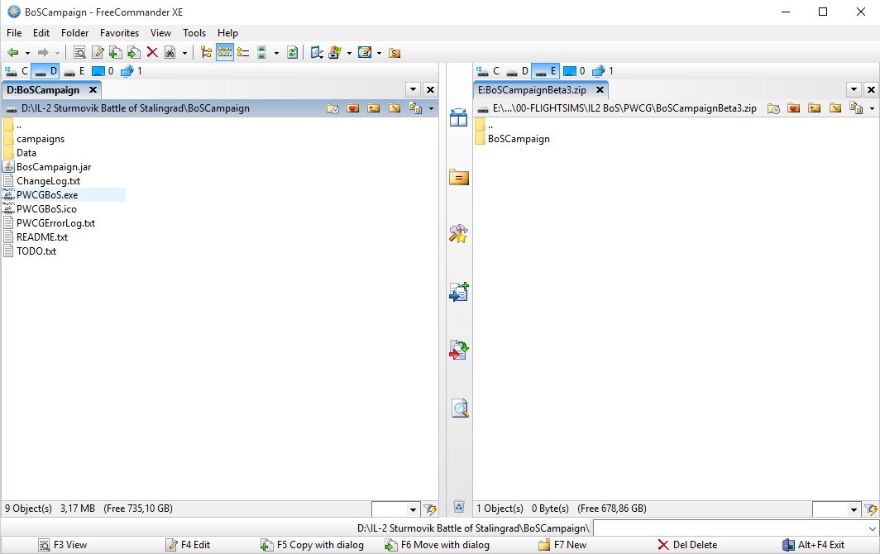Click splitter copy files icon
This screenshot has height=554, width=880.
[x=458, y=292]
